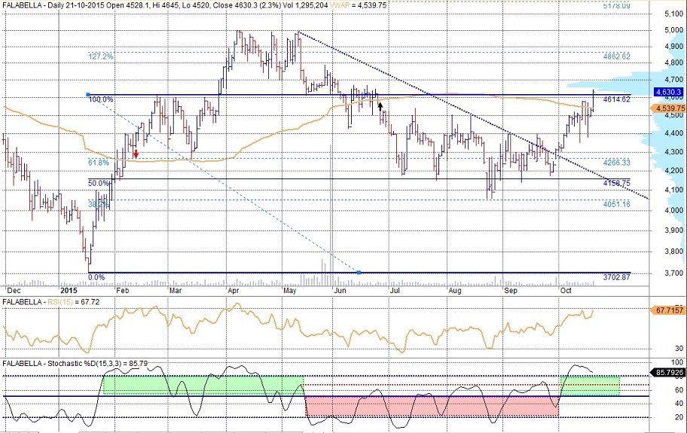Click the Apr label on the time axis
This screenshot has width=687, height=433.
pos(234,290)
